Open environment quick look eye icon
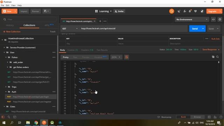Screen dimensions: 224x126 click(213, 20)
